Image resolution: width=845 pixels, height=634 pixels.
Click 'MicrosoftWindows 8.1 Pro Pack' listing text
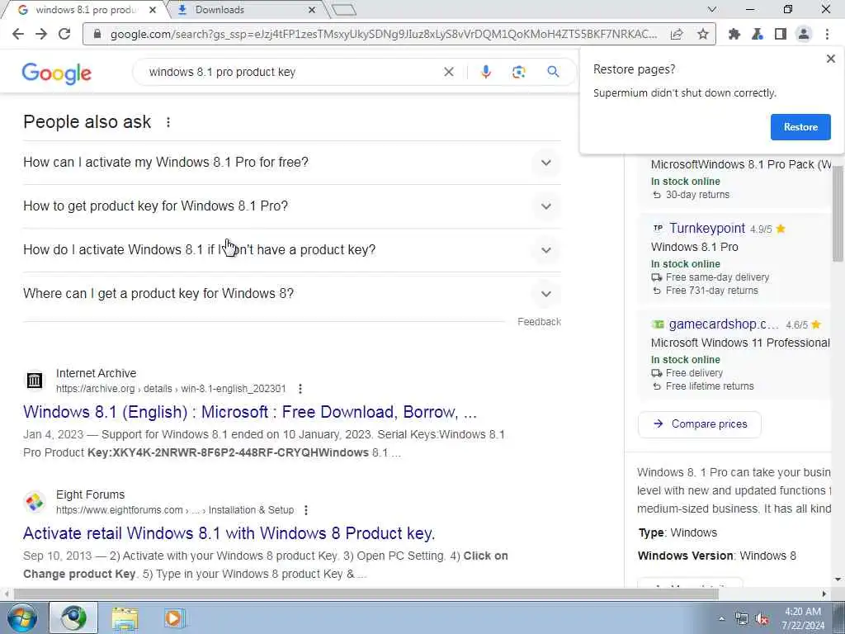pyautogui.click(x=741, y=164)
